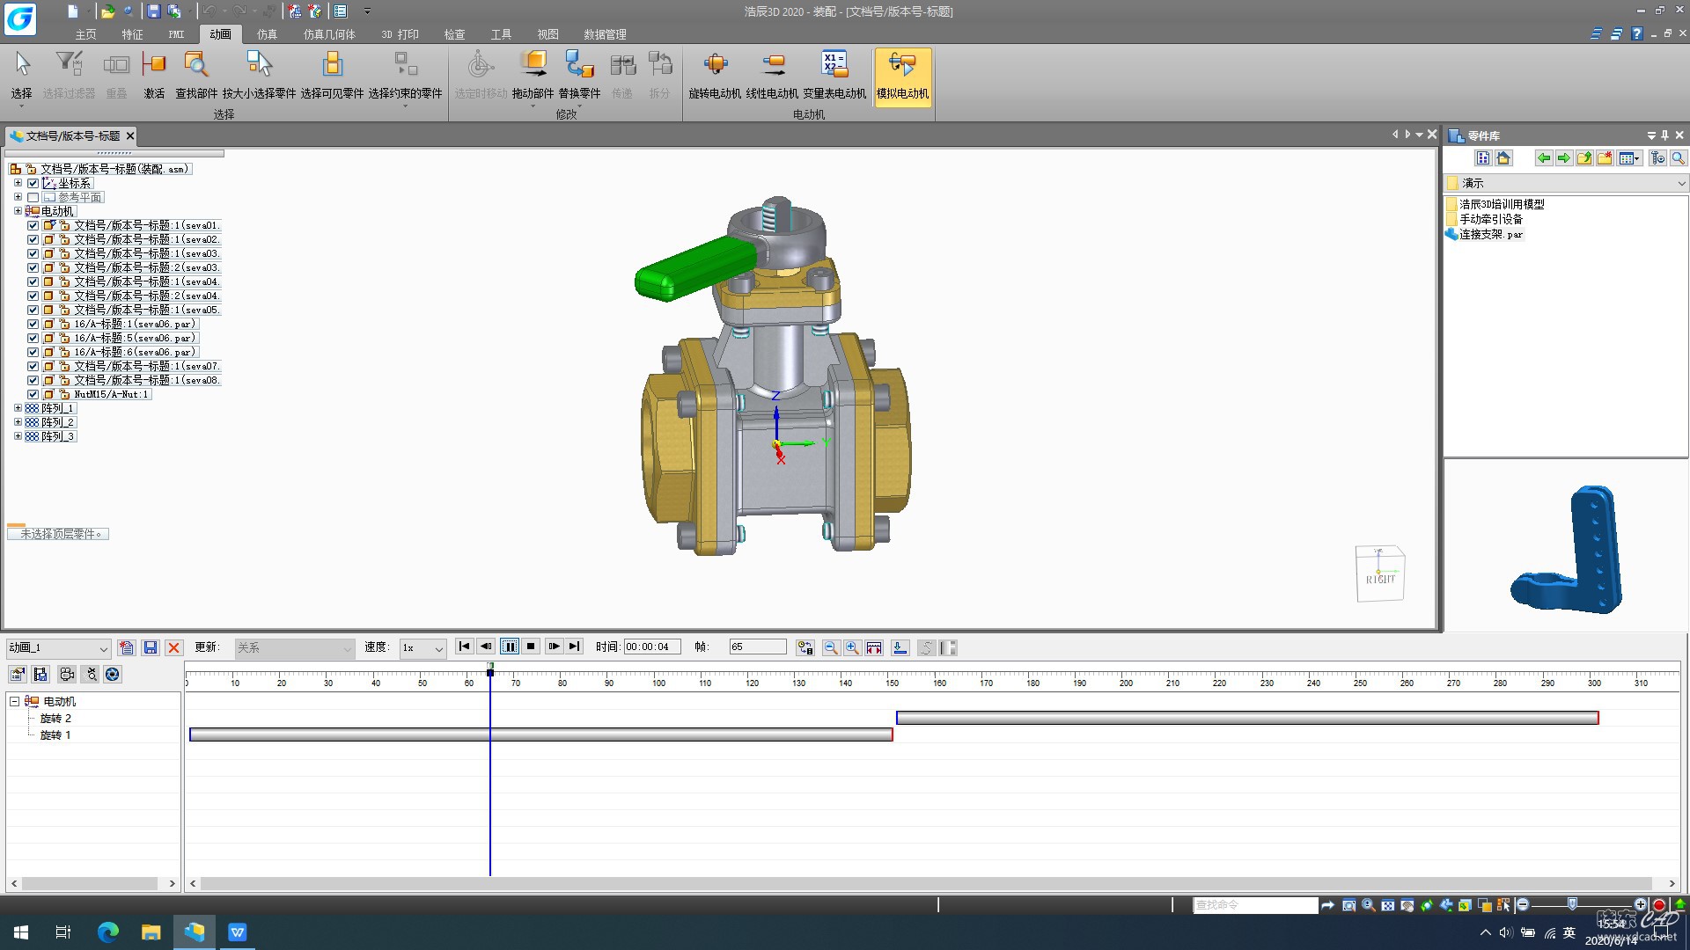The height and width of the screenshot is (950, 1690).
Task: Delete the animation with red X icon
Action: [x=173, y=647]
